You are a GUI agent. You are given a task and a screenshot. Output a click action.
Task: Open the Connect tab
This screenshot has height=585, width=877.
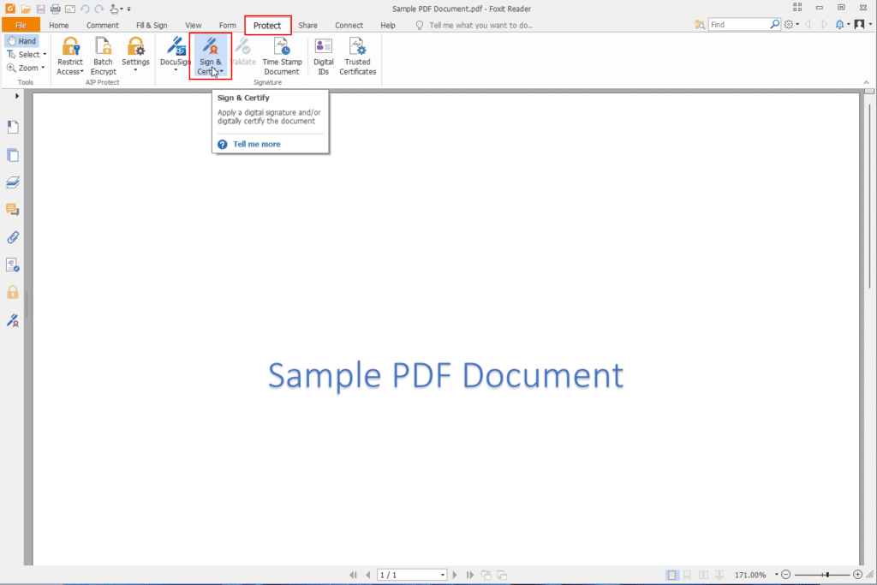click(349, 25)
